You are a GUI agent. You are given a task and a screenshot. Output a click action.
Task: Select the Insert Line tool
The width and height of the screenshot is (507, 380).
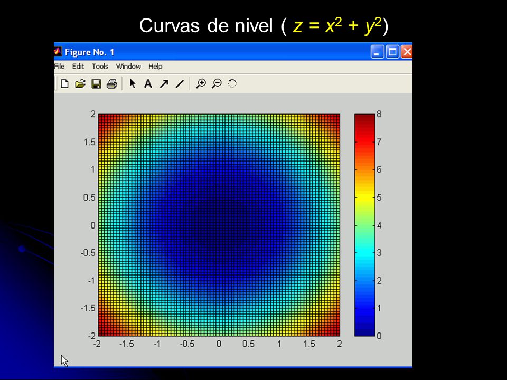pos(180,84)
